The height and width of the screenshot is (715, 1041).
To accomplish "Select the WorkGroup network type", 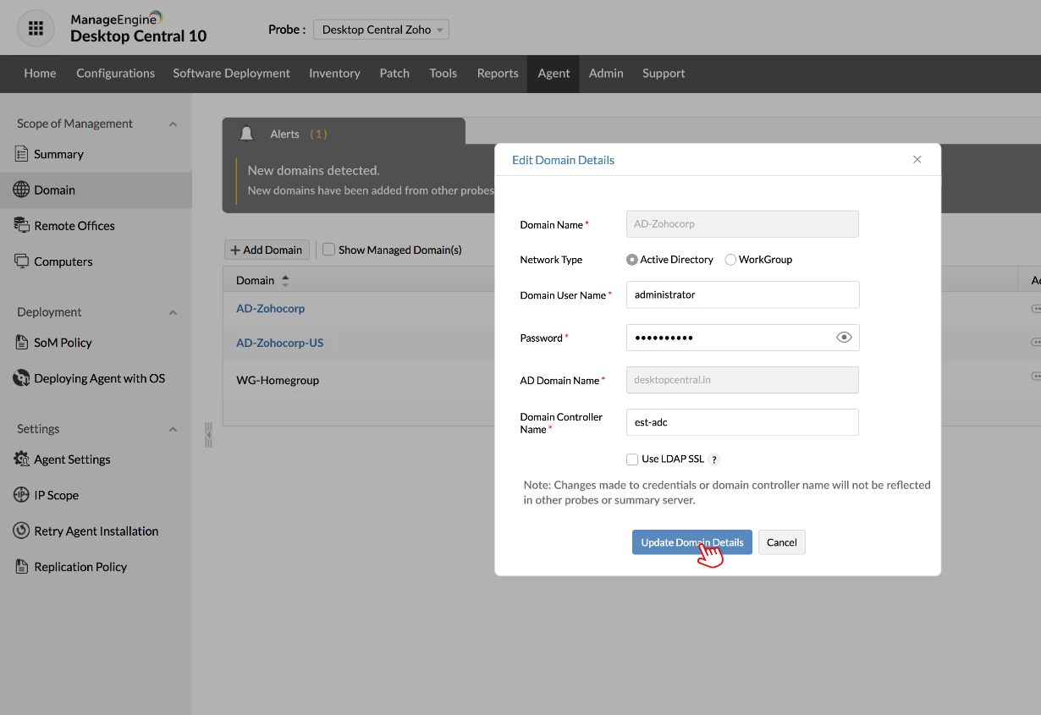I will coord(730,260).
